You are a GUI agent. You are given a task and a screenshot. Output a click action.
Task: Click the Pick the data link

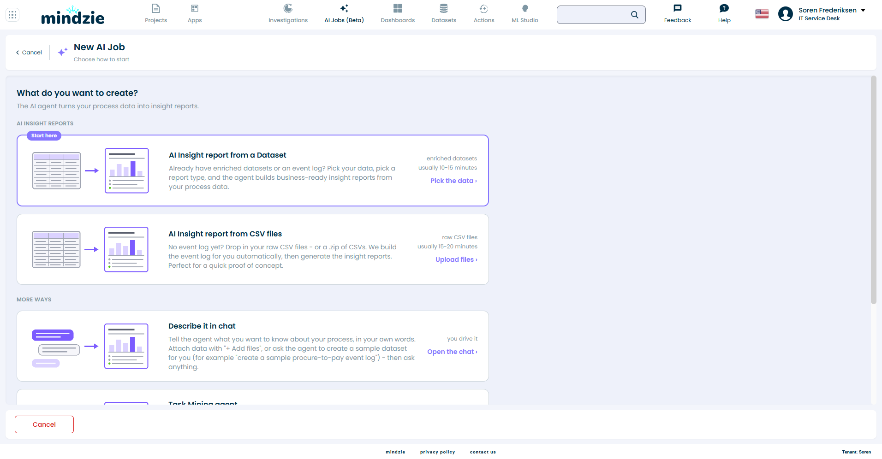tap(453, 181)
